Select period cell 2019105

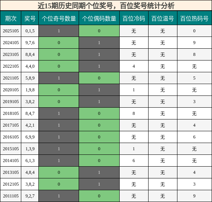(x=11, y=102)
